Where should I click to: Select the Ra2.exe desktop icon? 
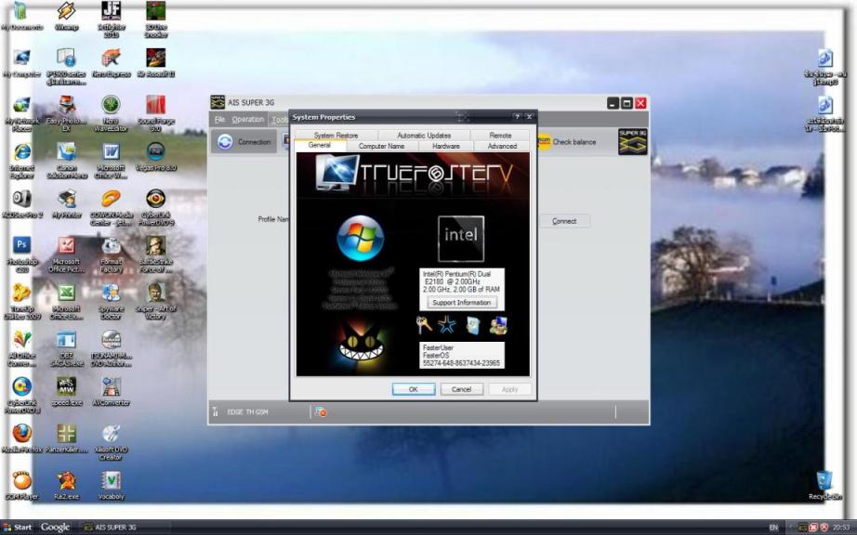coord(67,486)
